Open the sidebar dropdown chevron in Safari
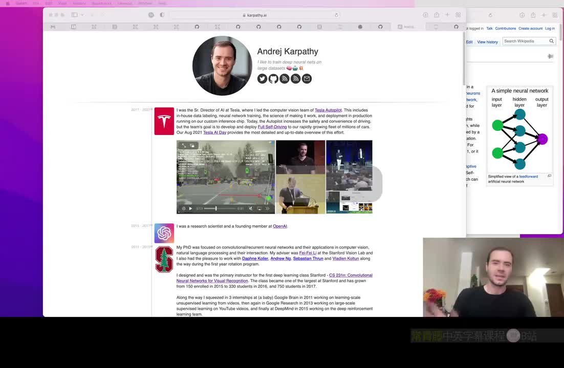This screenshot has width=564, height=368. tap(82, 15)
